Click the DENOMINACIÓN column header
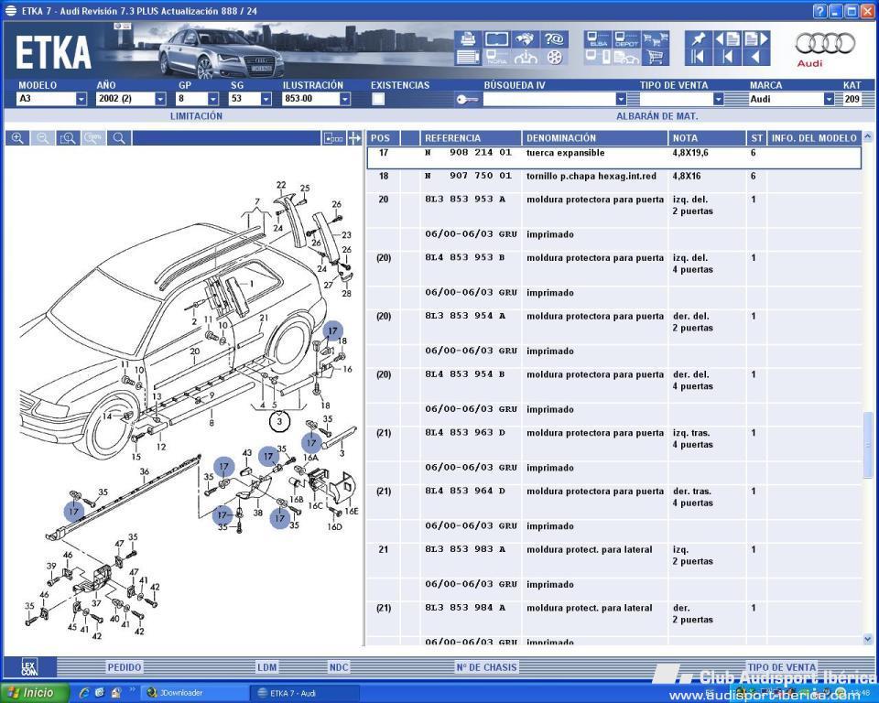 (x=595, y=138)
